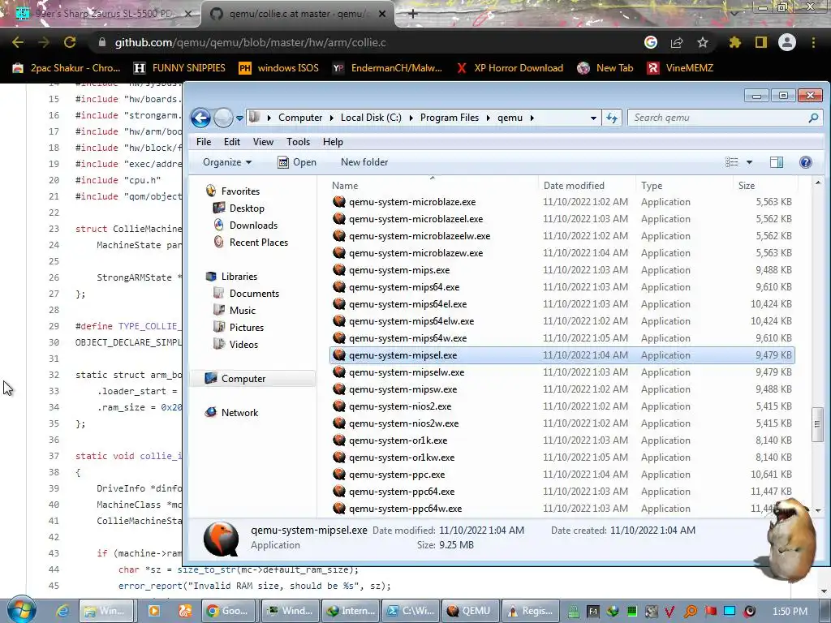Screen dimensions: 831x623
Task: Toggle the Explorer preview pane
Action: (777, 162)
